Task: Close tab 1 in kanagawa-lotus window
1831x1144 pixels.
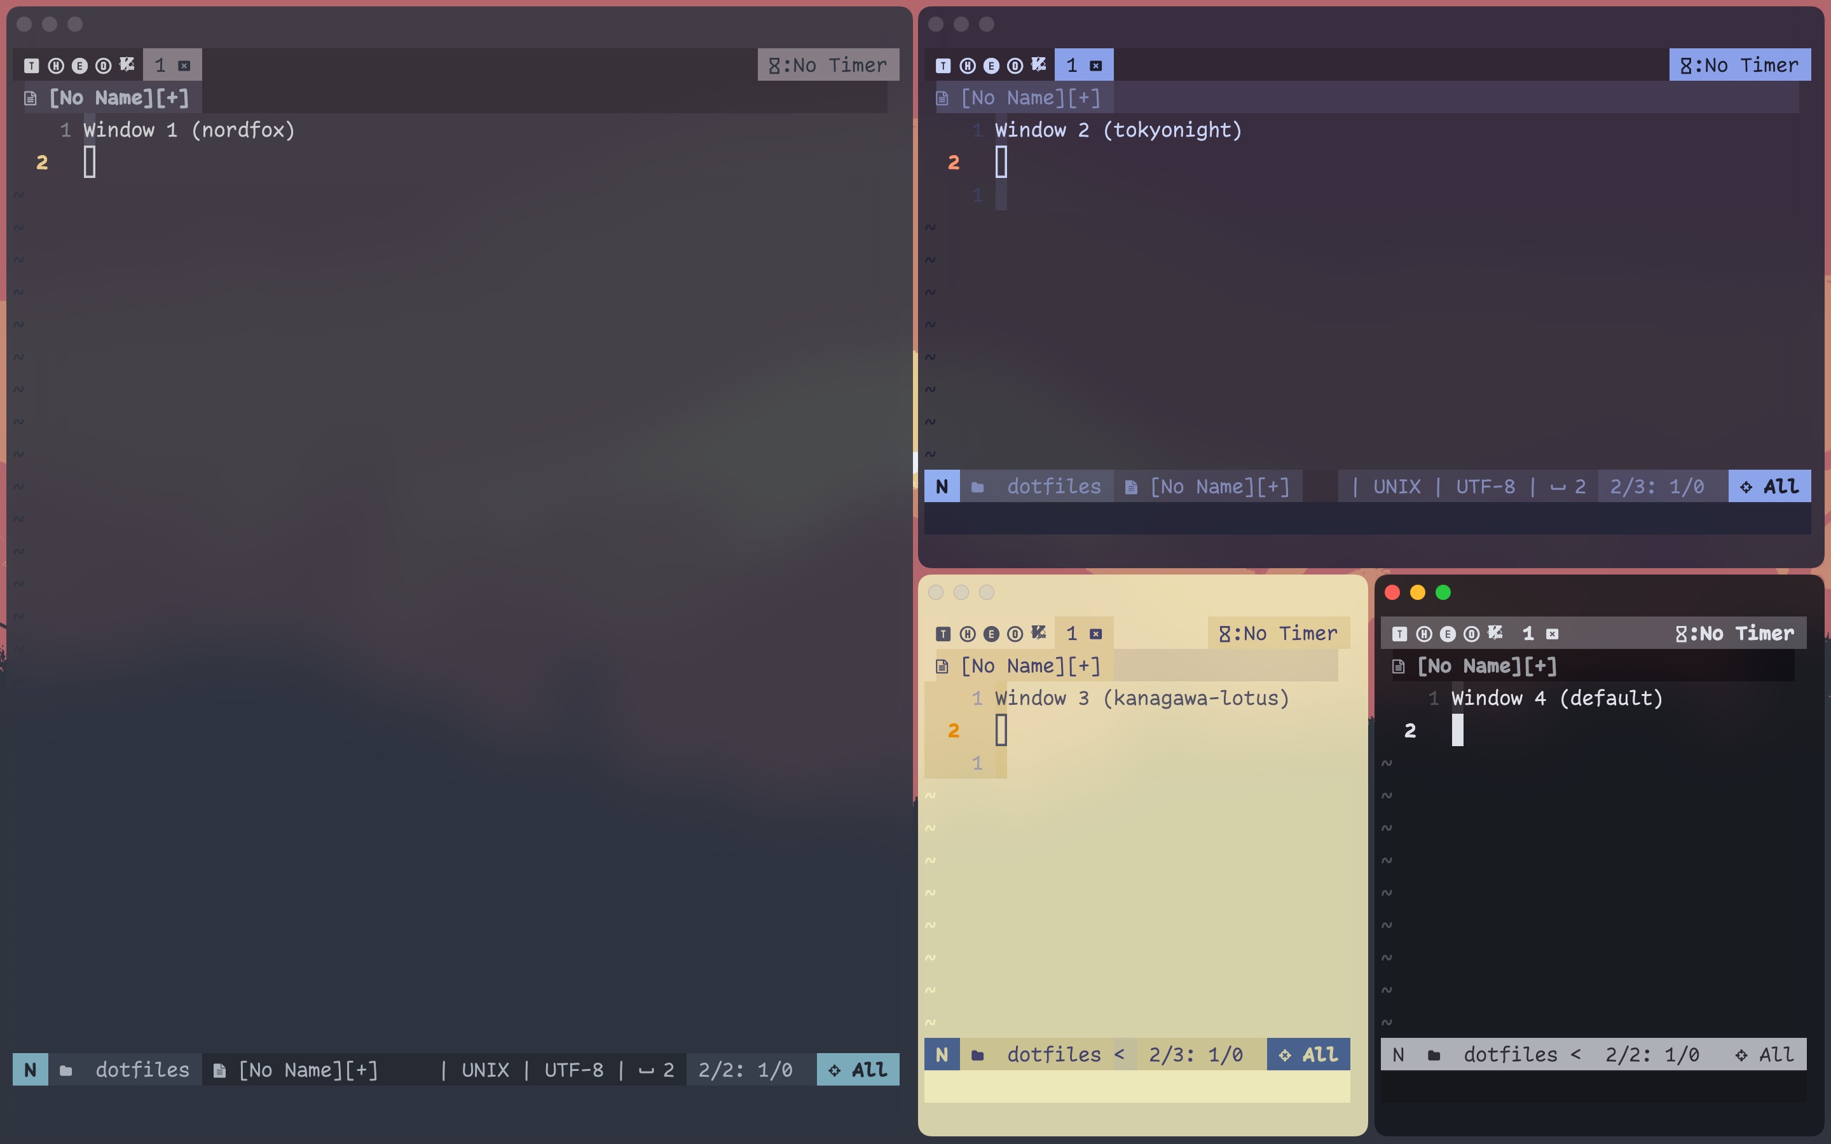Action: click(1095, 634)
